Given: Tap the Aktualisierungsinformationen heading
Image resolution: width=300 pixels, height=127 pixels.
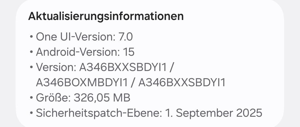Looking at the screenshot, I should point(106,16).
